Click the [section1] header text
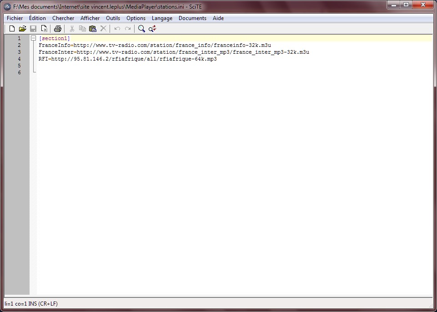 click(55, 38)
